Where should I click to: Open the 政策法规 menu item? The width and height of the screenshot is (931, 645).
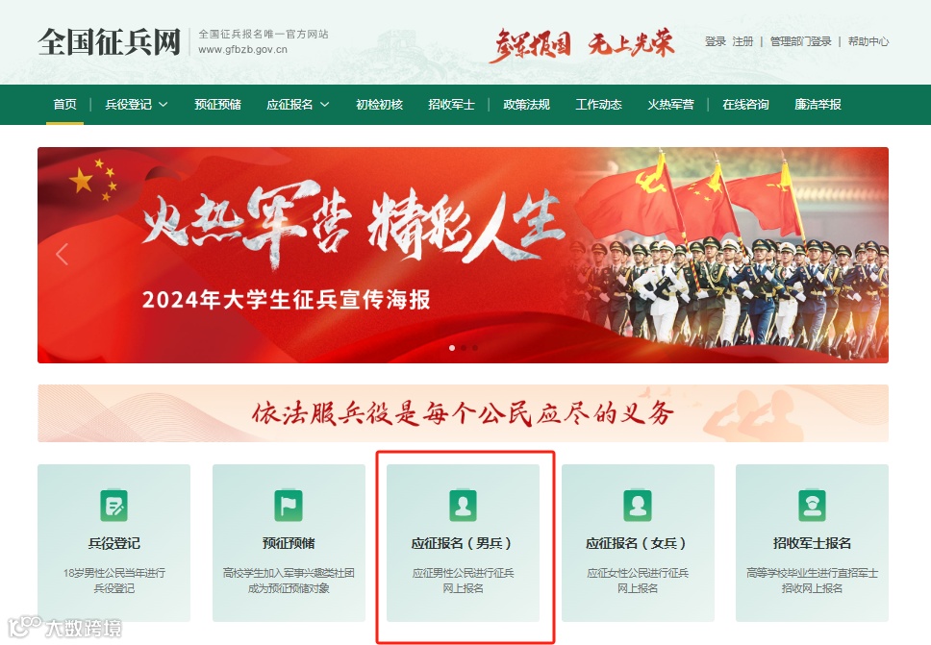[526, 105]
